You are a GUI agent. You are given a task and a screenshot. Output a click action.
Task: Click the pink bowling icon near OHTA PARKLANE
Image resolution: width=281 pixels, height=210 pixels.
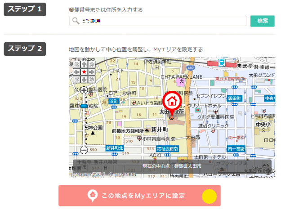pos(181,82)
